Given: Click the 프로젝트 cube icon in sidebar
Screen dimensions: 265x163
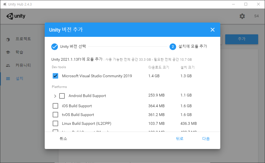Looking at the screenshot, I should click(x=8, y=39).
